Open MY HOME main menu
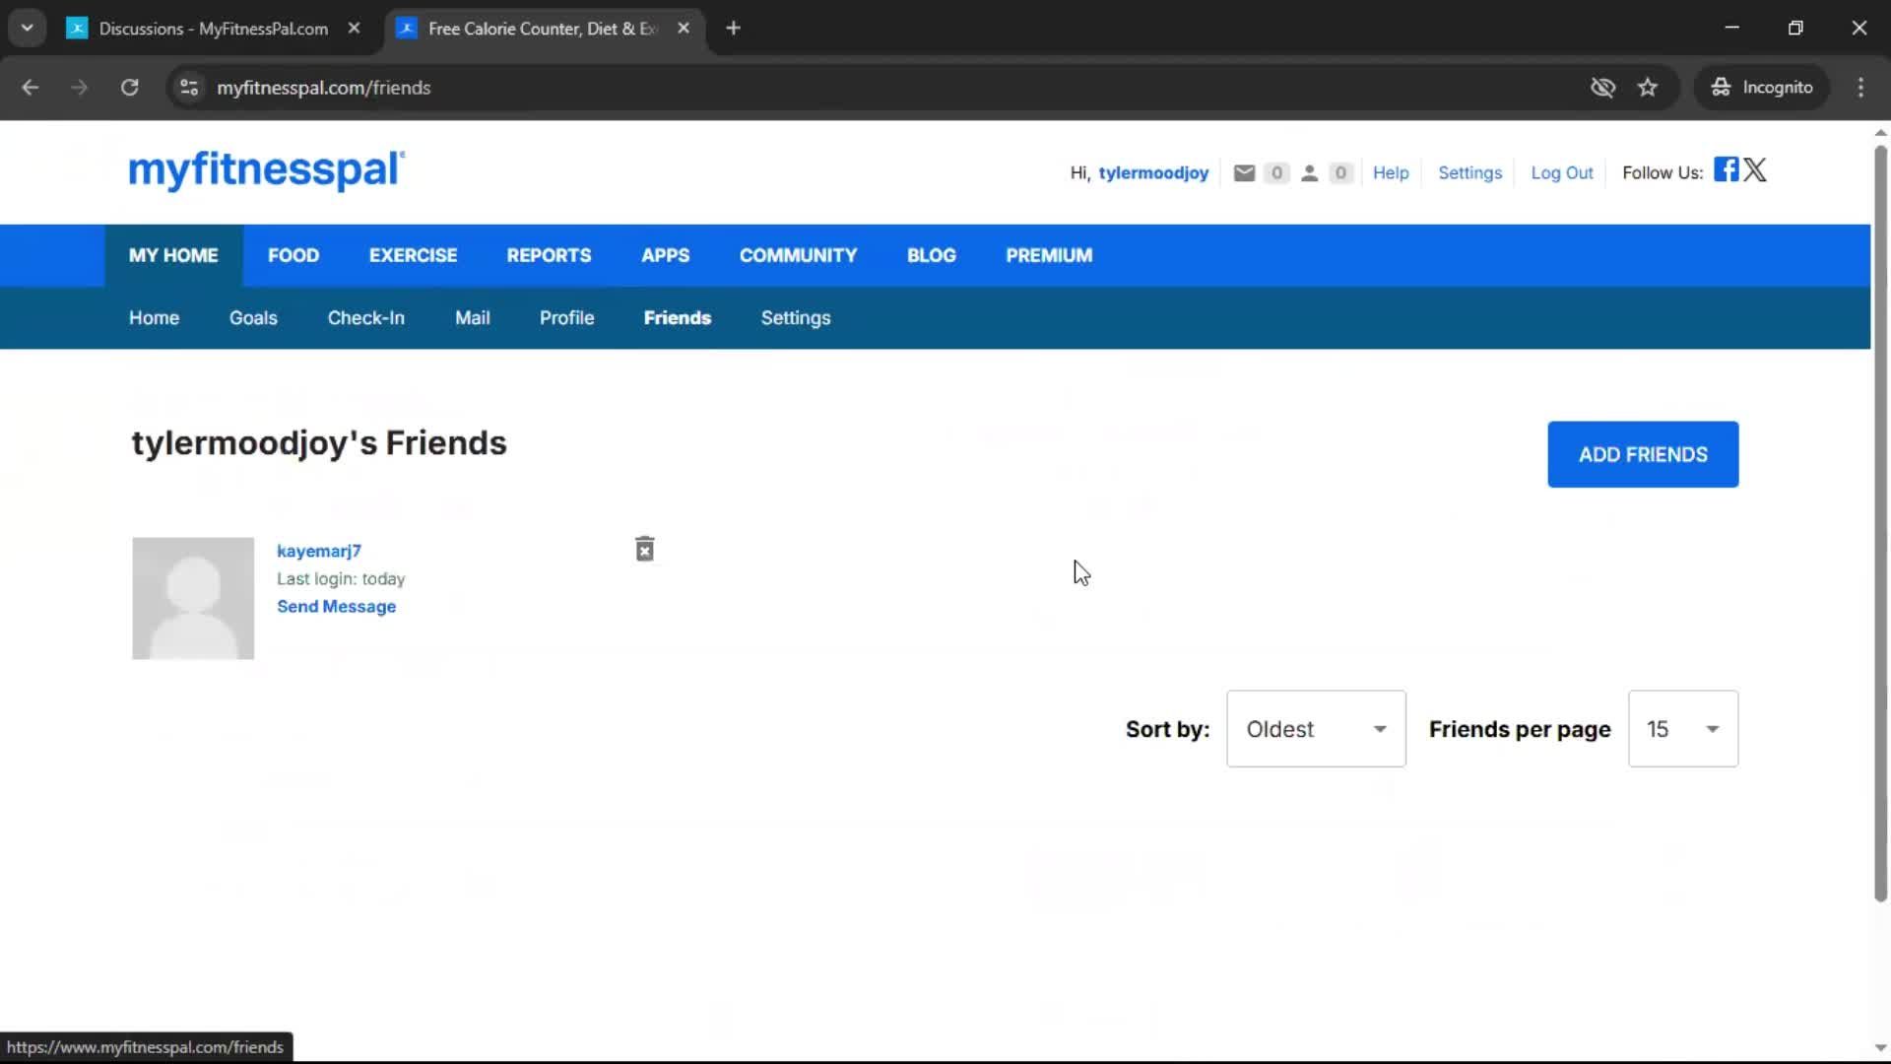Screen dimensions: 1891x1064 coord(173,255)
